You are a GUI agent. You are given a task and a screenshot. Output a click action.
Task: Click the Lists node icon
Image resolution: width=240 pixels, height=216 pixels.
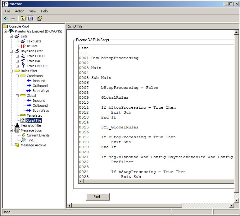point(17,36)
